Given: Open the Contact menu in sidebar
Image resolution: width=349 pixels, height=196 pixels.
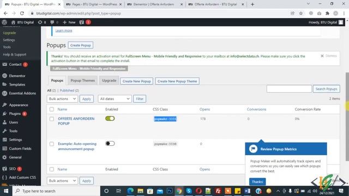Looking at the screenshot, I should point(15,64).
